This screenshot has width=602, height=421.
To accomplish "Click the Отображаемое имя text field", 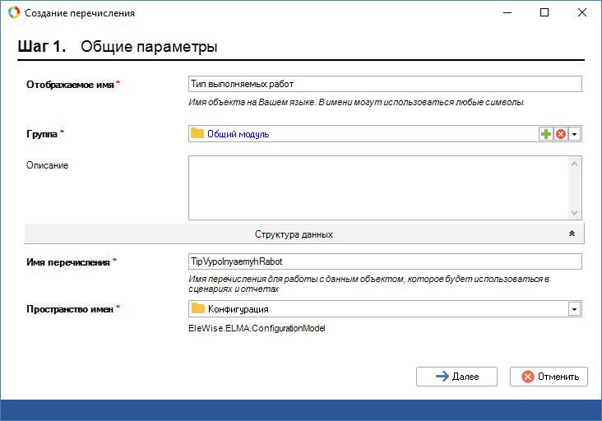I will (385, 84).
